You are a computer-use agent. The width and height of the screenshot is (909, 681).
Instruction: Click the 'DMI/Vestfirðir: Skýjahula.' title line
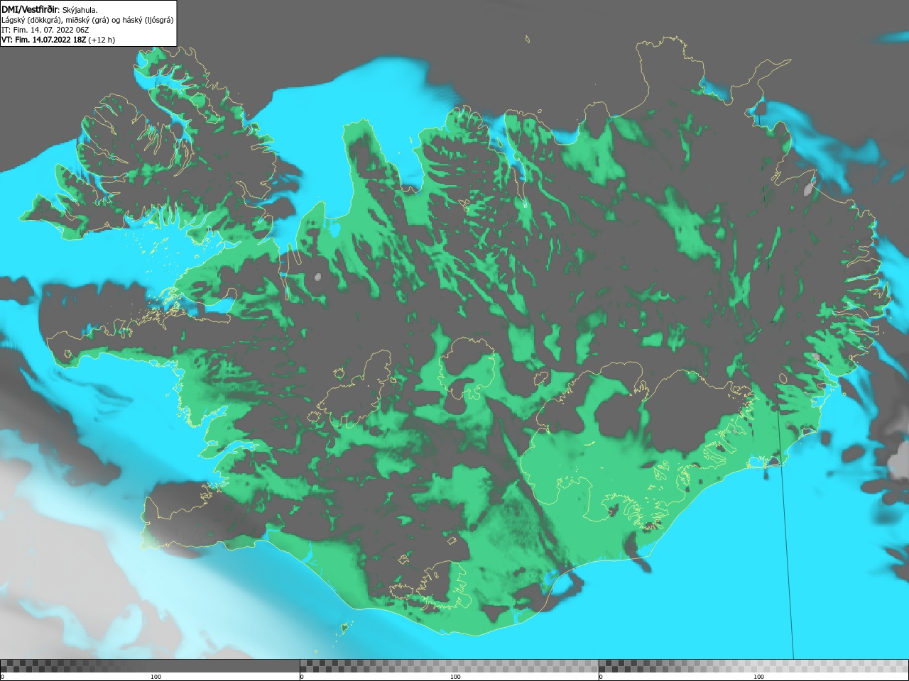tap(50, 9)
